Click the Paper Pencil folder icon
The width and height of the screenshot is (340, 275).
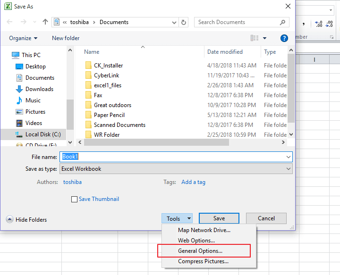click(88, 115)
